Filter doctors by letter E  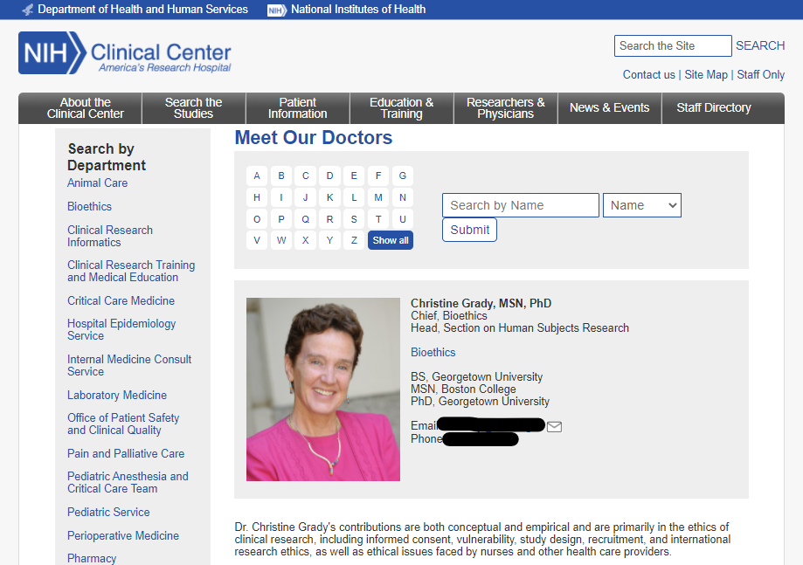(x=354, y=176)
